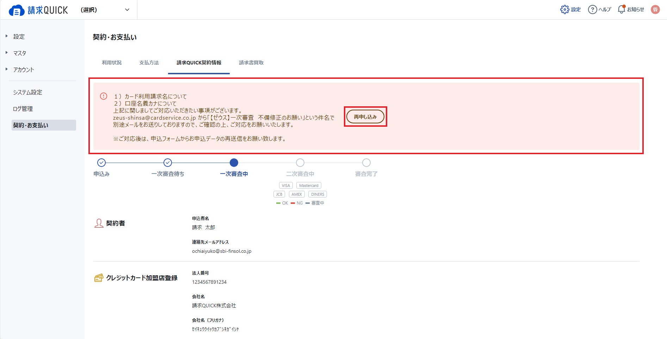Click the 申込み step label
Image resolution: width=667 pixels, height=339 pixels.
(x=101, y=174)
